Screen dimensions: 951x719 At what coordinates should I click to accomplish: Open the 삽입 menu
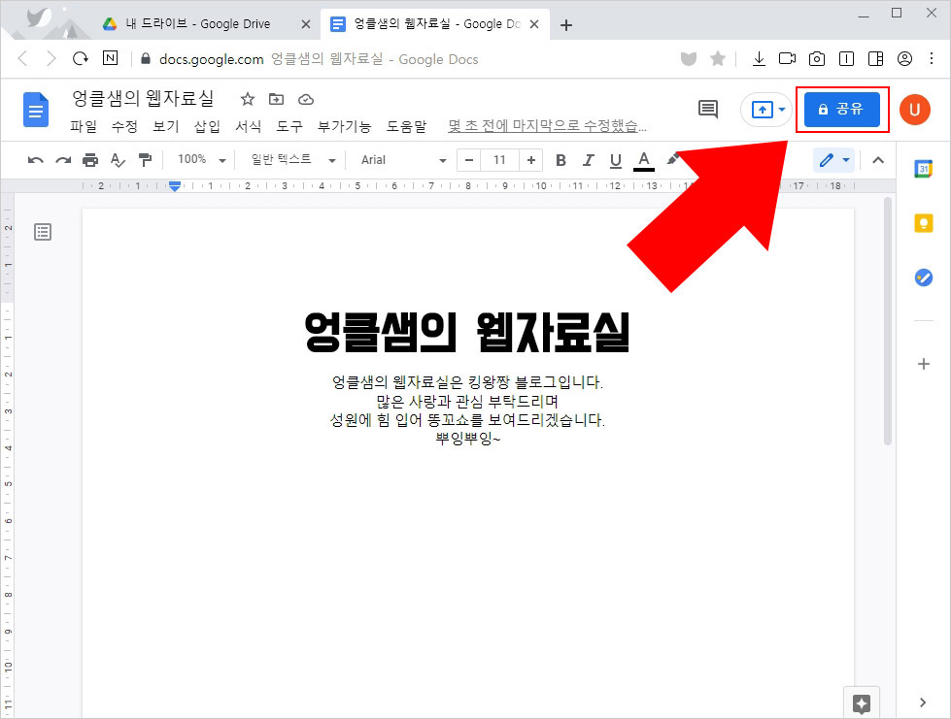coord(207,126)
